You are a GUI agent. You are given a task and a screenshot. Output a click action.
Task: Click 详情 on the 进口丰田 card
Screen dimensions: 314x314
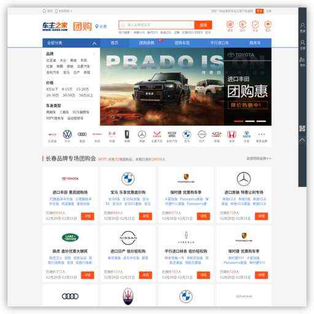(x=88, y=216)
